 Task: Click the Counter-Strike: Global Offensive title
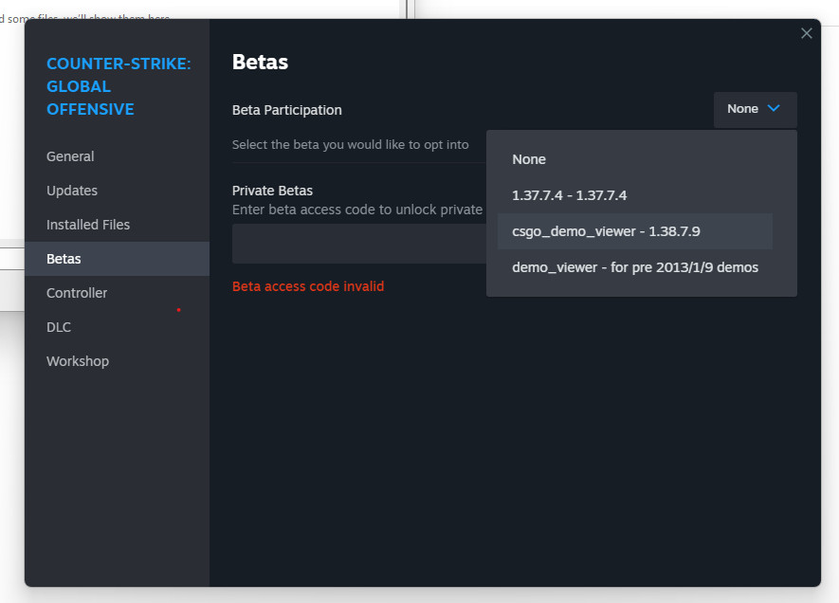118,86
